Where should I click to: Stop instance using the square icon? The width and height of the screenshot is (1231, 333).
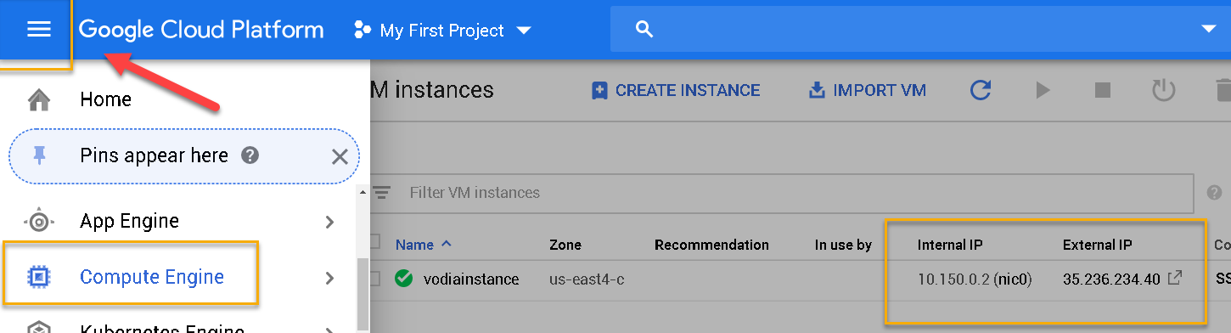pos(1103,90)
